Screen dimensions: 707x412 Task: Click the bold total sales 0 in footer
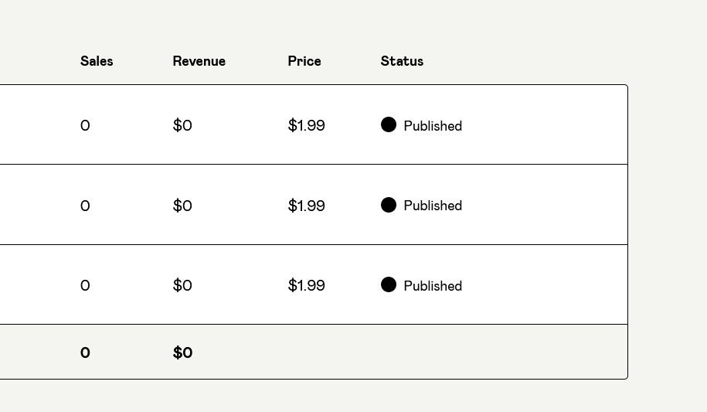coord(85,352)
